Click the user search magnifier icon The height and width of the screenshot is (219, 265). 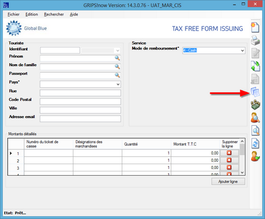click(255, 118)
